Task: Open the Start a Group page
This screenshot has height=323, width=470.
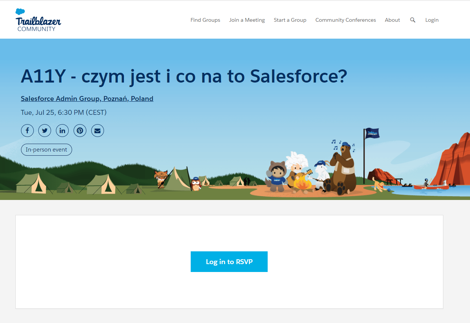Action: pos(290,20)
